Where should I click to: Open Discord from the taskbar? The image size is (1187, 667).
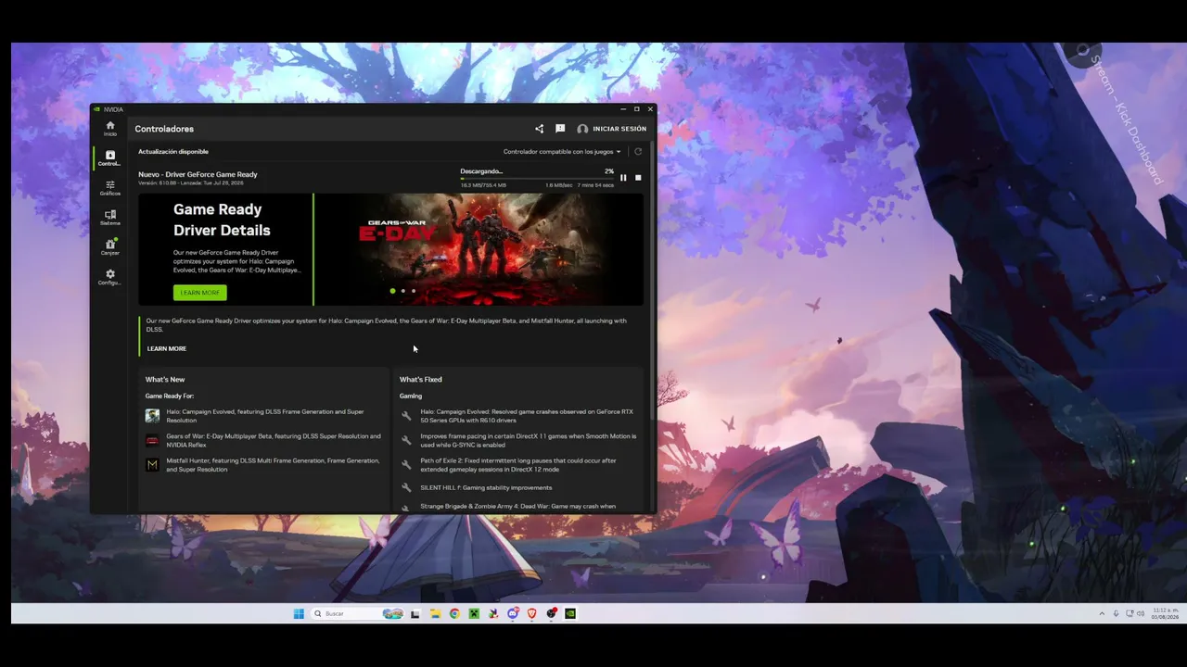pos(513,613)
